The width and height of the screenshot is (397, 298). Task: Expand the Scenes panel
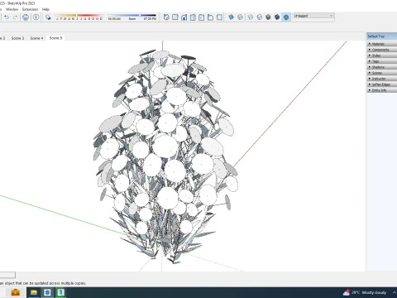(x=382, y=73)
